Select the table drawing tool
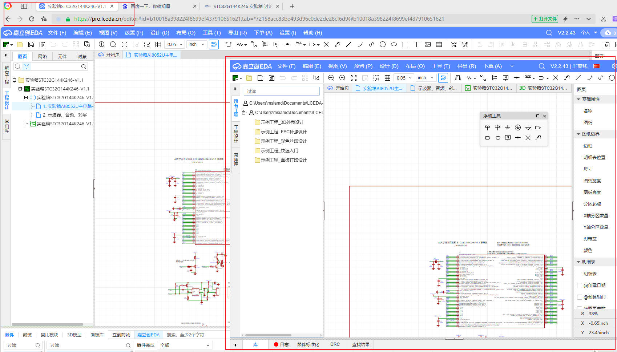617x352 pixels. tap(439, 44)
